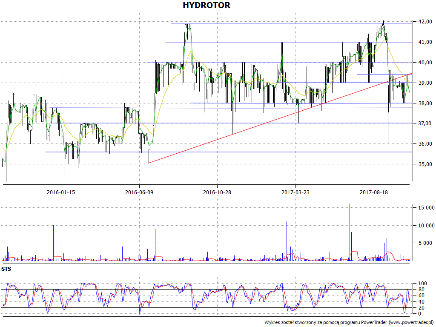Click the 40,00 price axis label
This screenshot has height=327, width=436.
(425, 62)
